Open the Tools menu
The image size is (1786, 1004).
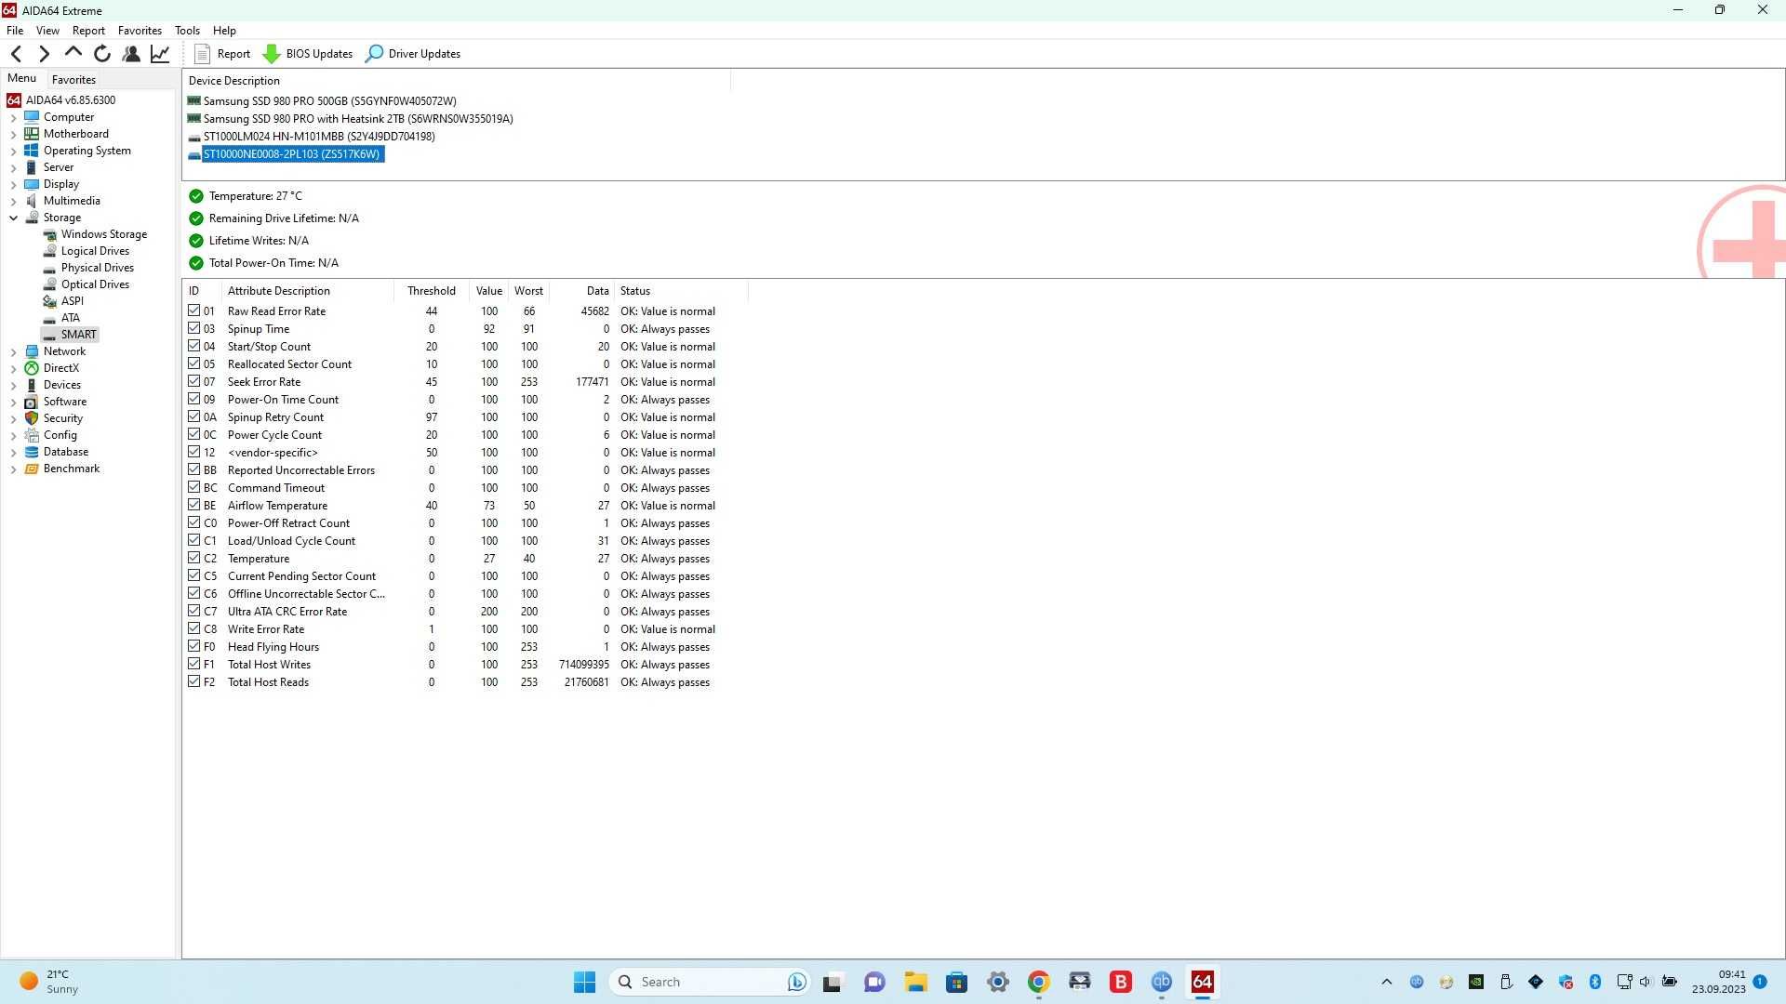(x=187, y=30)
